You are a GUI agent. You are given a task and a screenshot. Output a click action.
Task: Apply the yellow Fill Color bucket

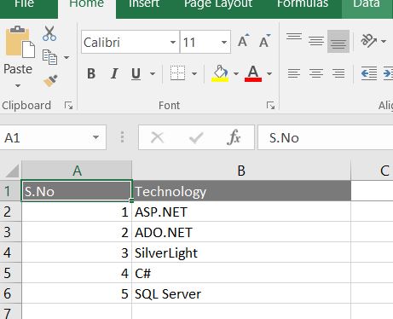pyautogui.click(x=220, y=73)
